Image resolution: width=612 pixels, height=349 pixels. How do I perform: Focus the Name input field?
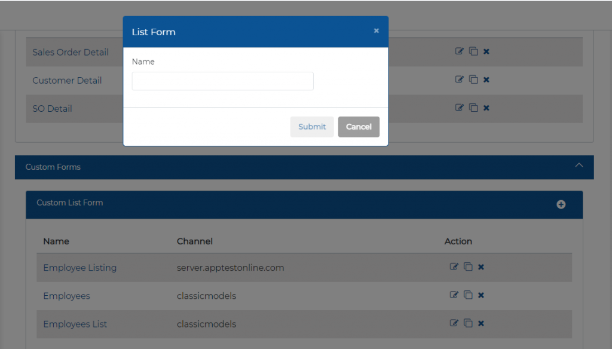tap(222, 81)
